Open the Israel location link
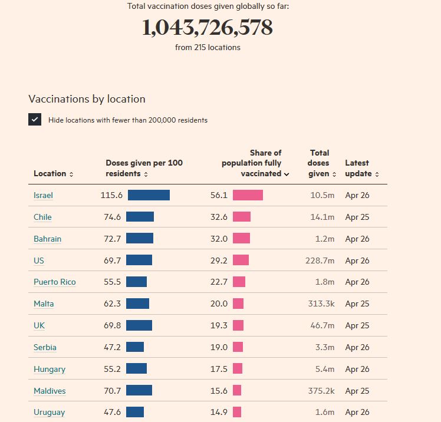 [x=44, y=196]
